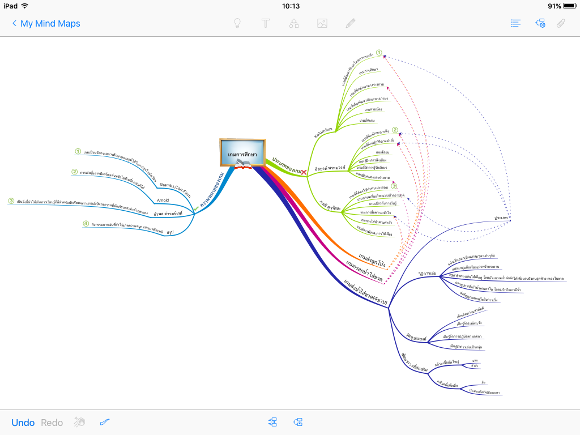Select central topic chalkboard image

click(x=242, y=153)
